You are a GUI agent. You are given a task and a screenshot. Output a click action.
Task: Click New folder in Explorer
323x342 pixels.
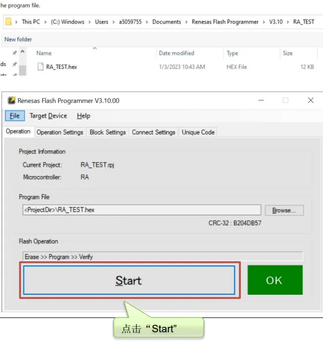pyautogui.click(x=18, y=39)
